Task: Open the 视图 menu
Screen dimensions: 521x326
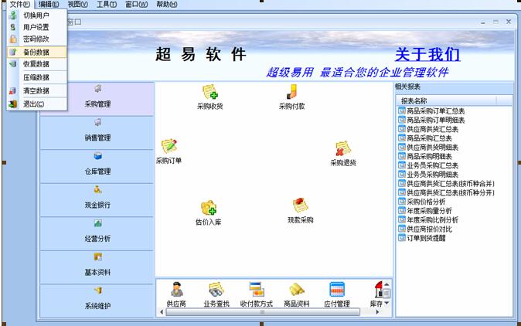Action: click(78, 5)
